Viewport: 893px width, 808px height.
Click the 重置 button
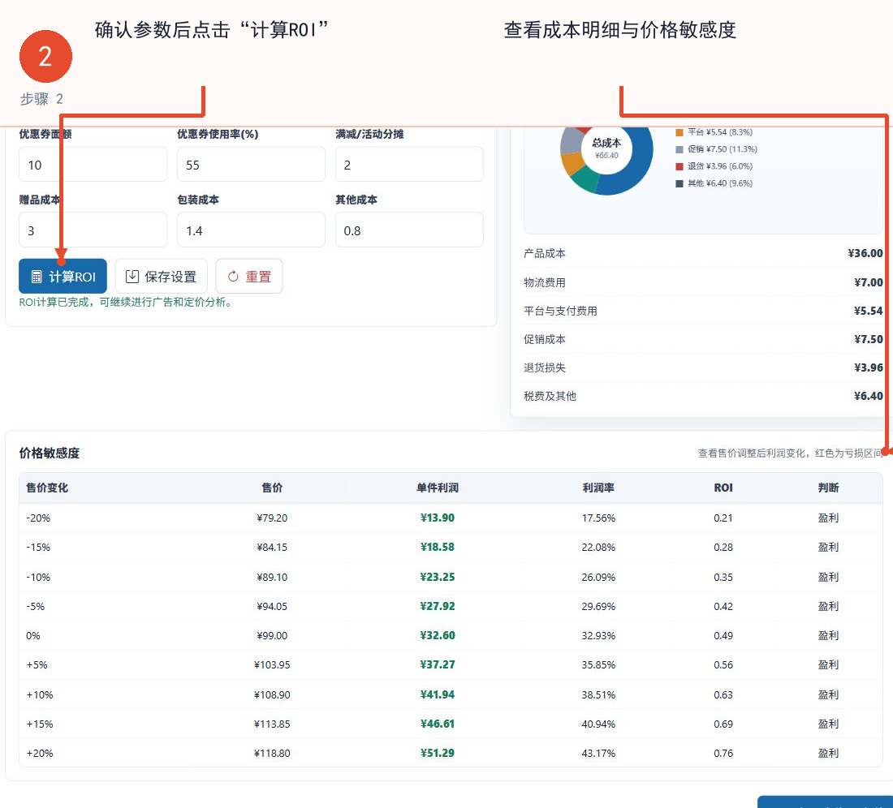pos(249,277)
